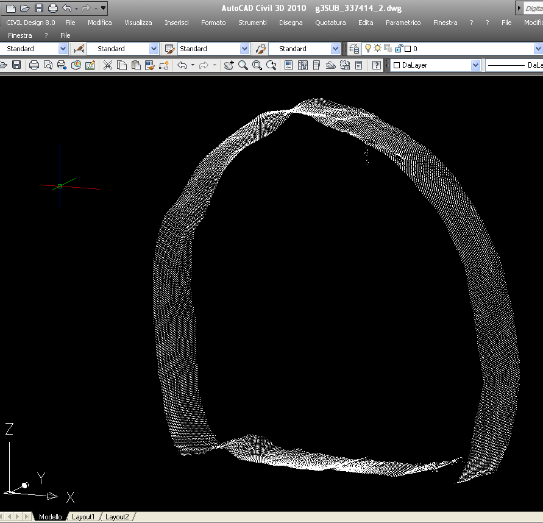Click the Pan hand icon
543x523 pixels.
coord(229,65)
